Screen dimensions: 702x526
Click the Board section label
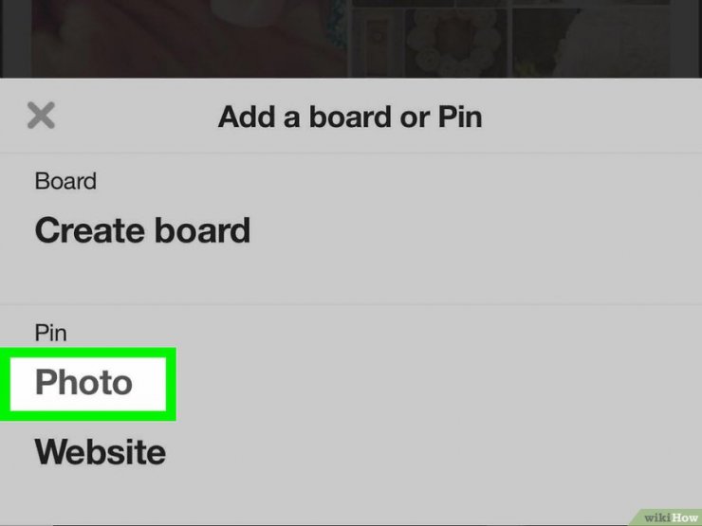coord(65,181)
